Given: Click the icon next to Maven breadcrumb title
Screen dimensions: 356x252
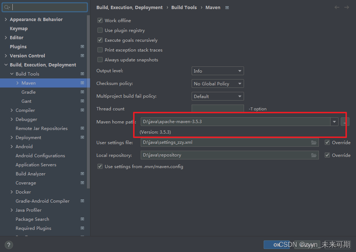Looking at the screenshot, I should [x=227, y=8].
